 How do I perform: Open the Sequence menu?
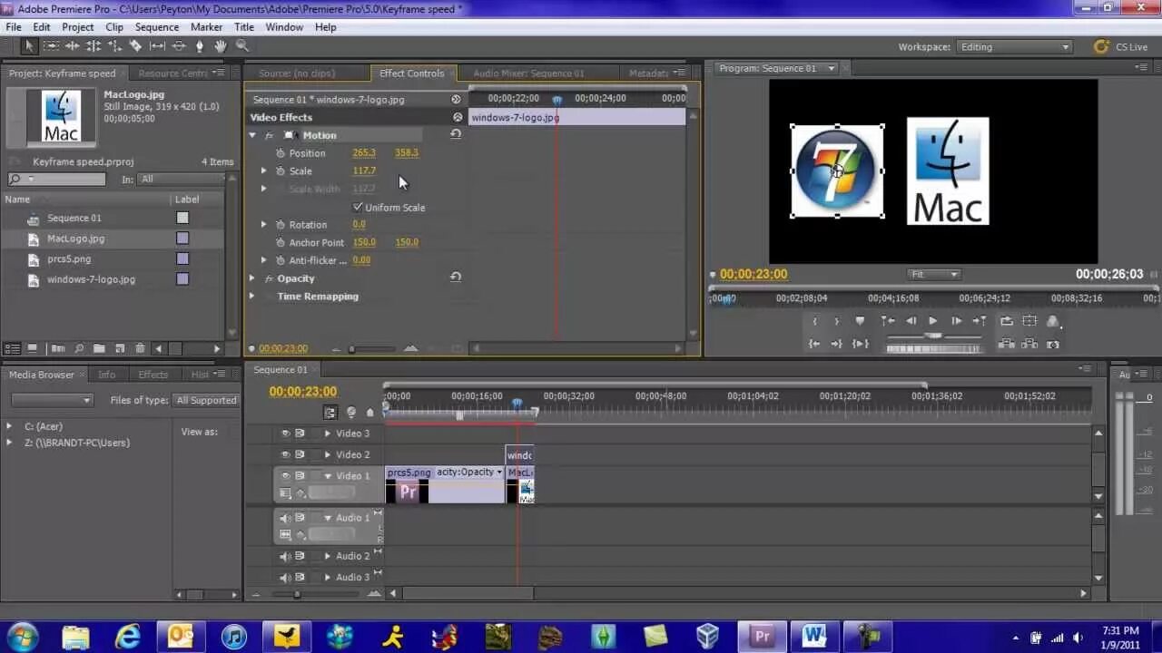point(157,27)
